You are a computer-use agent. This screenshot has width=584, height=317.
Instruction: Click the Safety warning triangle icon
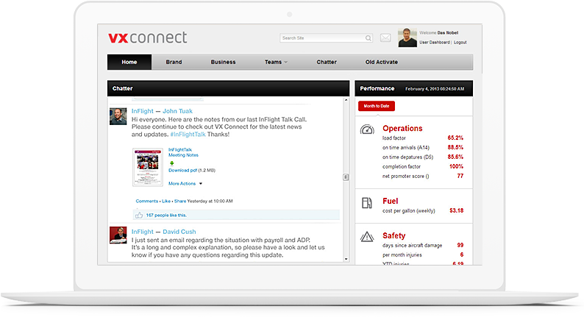point(367,237)
